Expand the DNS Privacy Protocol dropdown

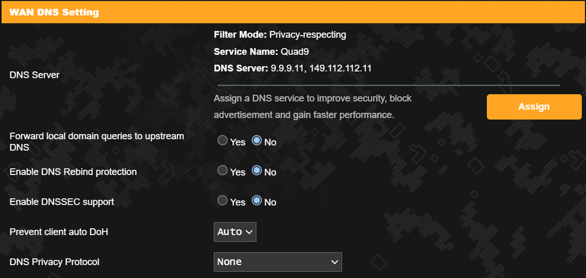click(x=277, y=262)
